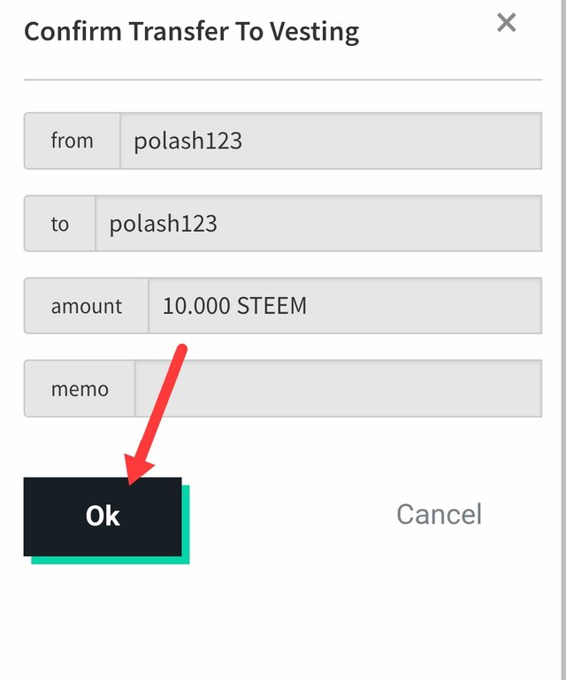Click the word Confirm in the dialog title
The height and width of the screenshot is (680, 566).
pyautogui.click(x=73, y=33)
